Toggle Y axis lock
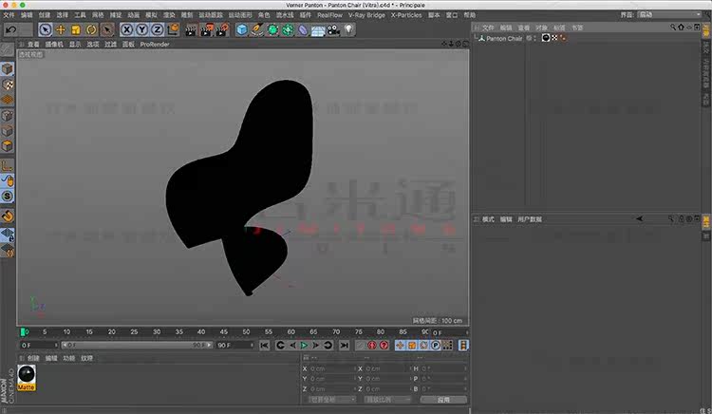Screen dimensions: 712x414 coord(142,30)
